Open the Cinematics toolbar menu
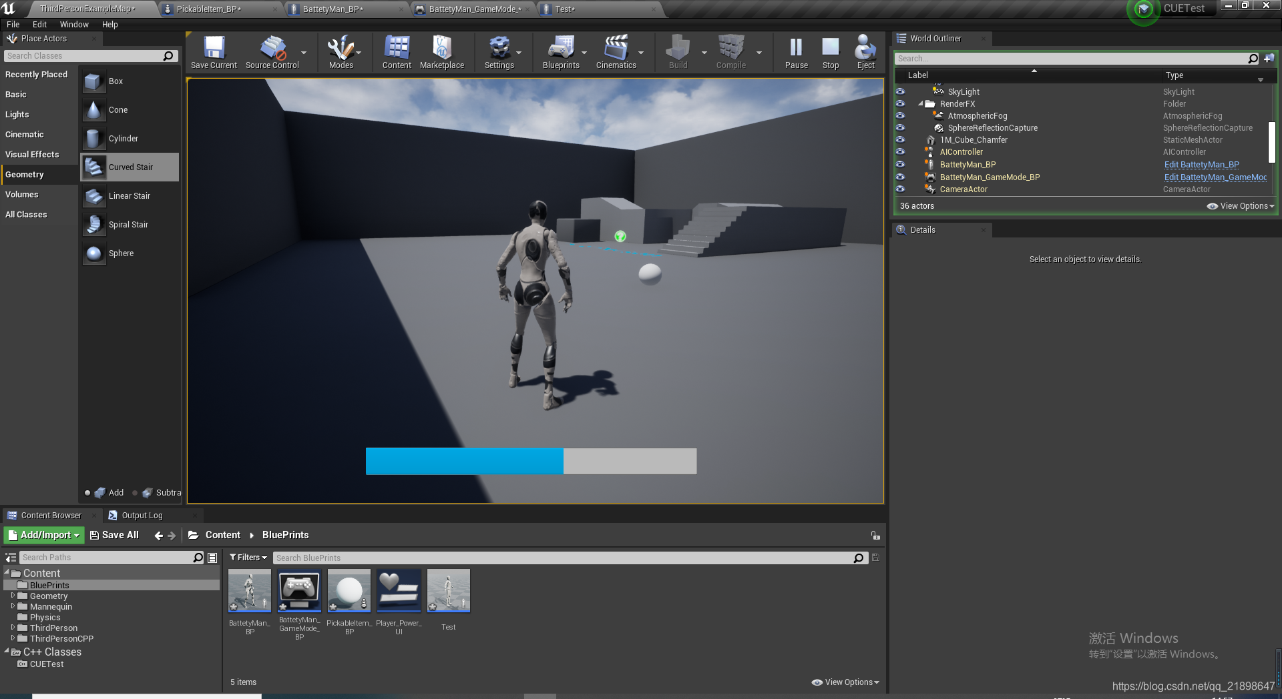The image size is (1282, 699). [616, 52]
